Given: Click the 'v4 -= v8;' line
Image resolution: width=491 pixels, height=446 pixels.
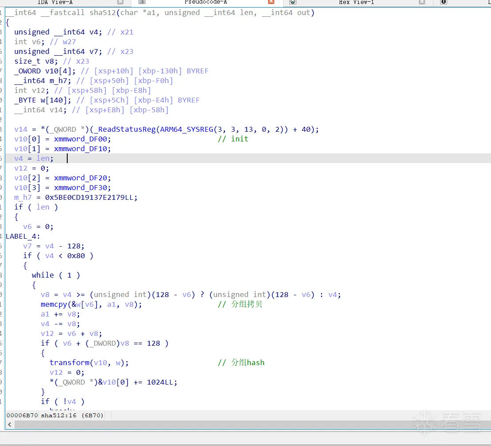Looking at the screenshot, I should pos(61,324).
